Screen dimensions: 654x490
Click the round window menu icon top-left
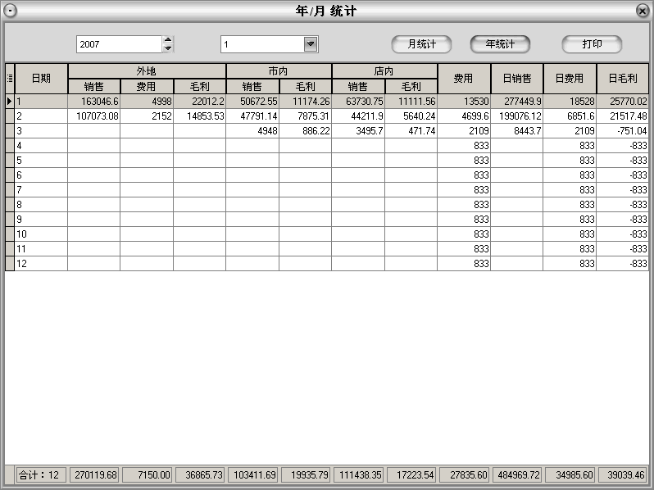coord(11,11)
